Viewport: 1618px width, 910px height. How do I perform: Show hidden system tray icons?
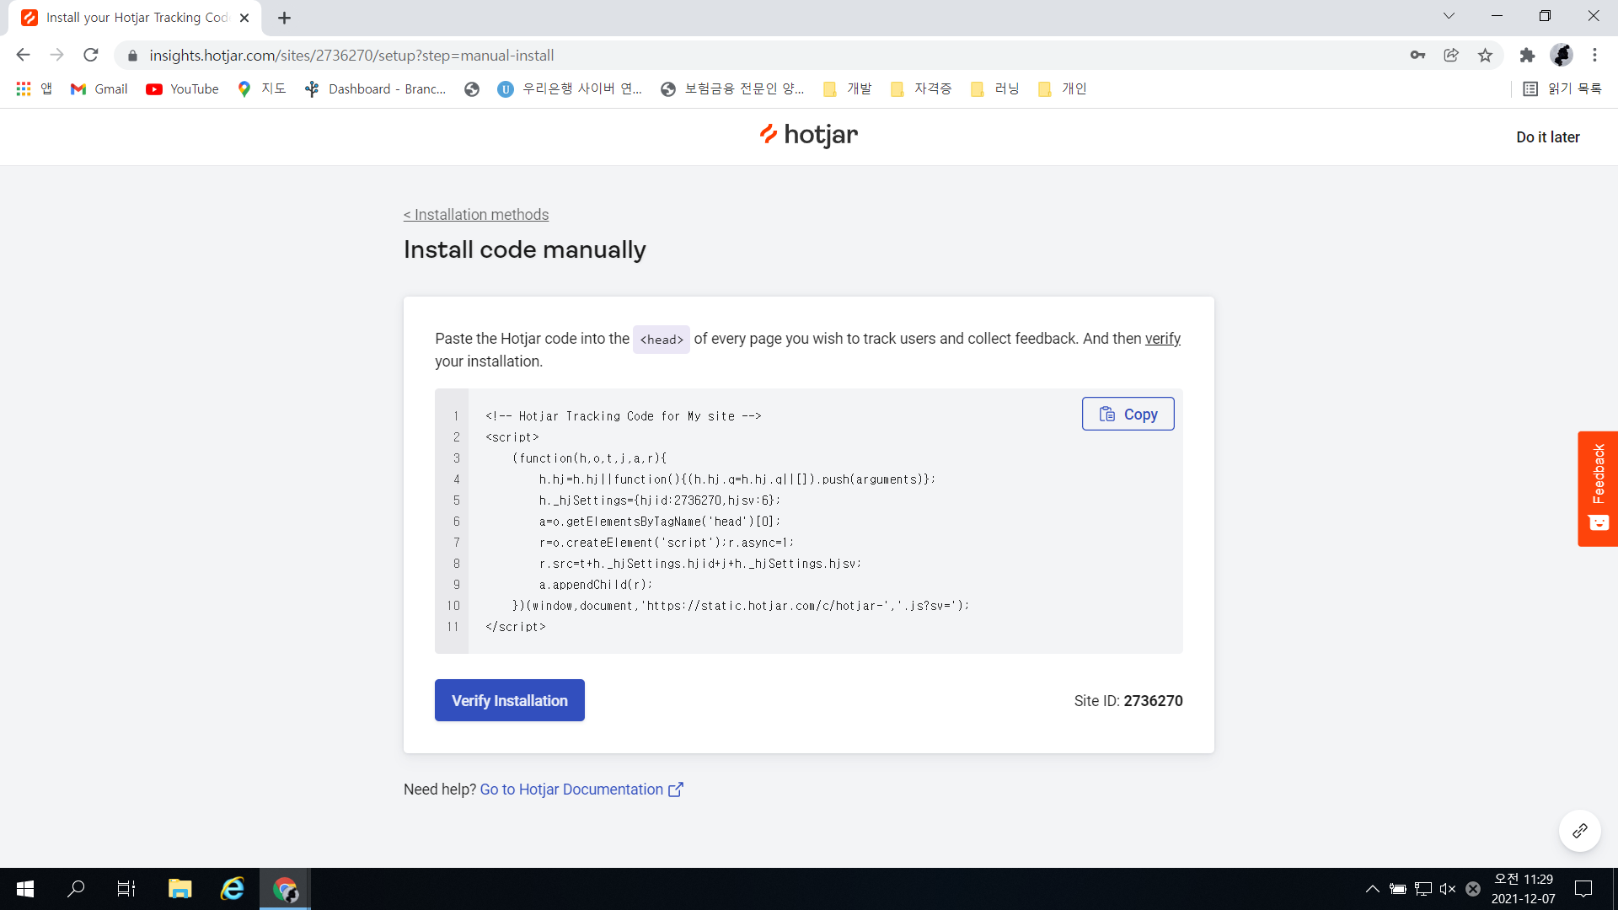[1372, 889]
